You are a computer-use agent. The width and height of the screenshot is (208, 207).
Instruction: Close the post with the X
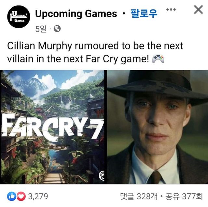(198, 9)
